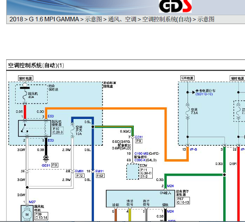245x222 pixels.
Task: Click the ECM dashed module box
Action: coord(133,172)
